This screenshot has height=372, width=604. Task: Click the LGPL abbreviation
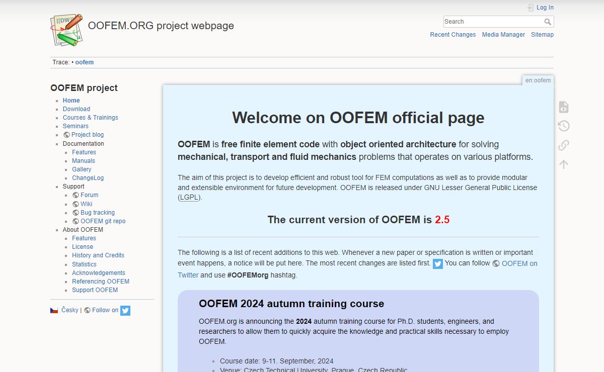(x=190, y=198)
